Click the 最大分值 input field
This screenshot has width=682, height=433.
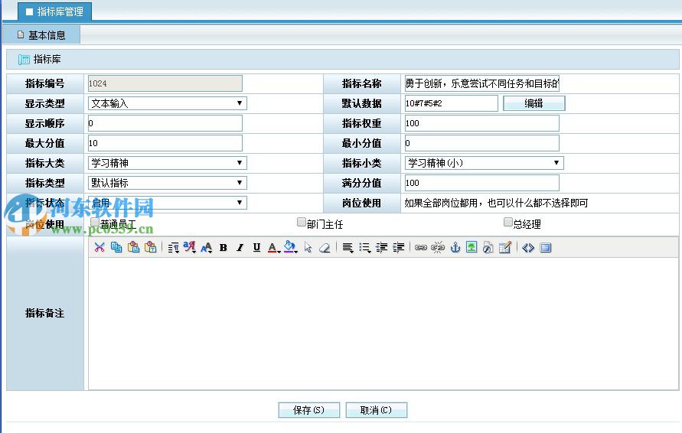[x=165, y=143]
